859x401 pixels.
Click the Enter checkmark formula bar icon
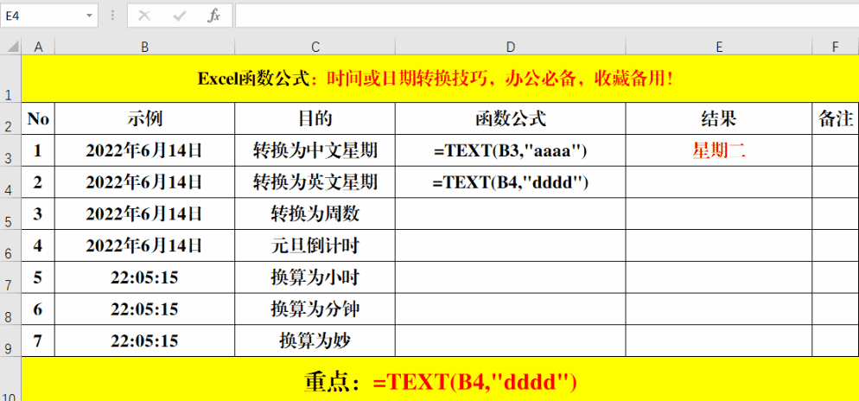coord(179,16)
